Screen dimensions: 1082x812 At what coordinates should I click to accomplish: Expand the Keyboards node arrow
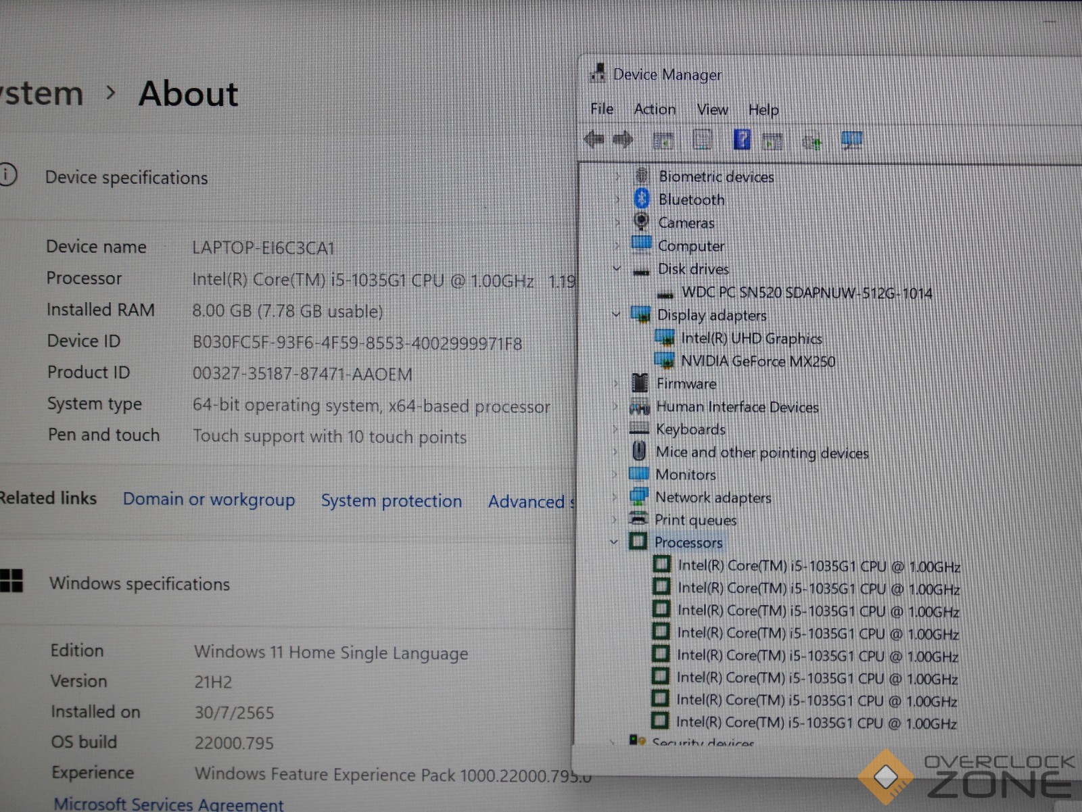click(x=615, y=429)
